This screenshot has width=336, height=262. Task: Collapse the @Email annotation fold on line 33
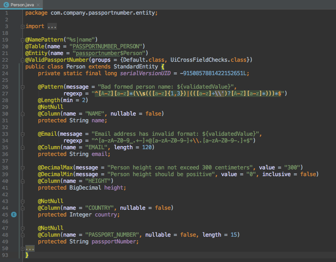(23, 133)
